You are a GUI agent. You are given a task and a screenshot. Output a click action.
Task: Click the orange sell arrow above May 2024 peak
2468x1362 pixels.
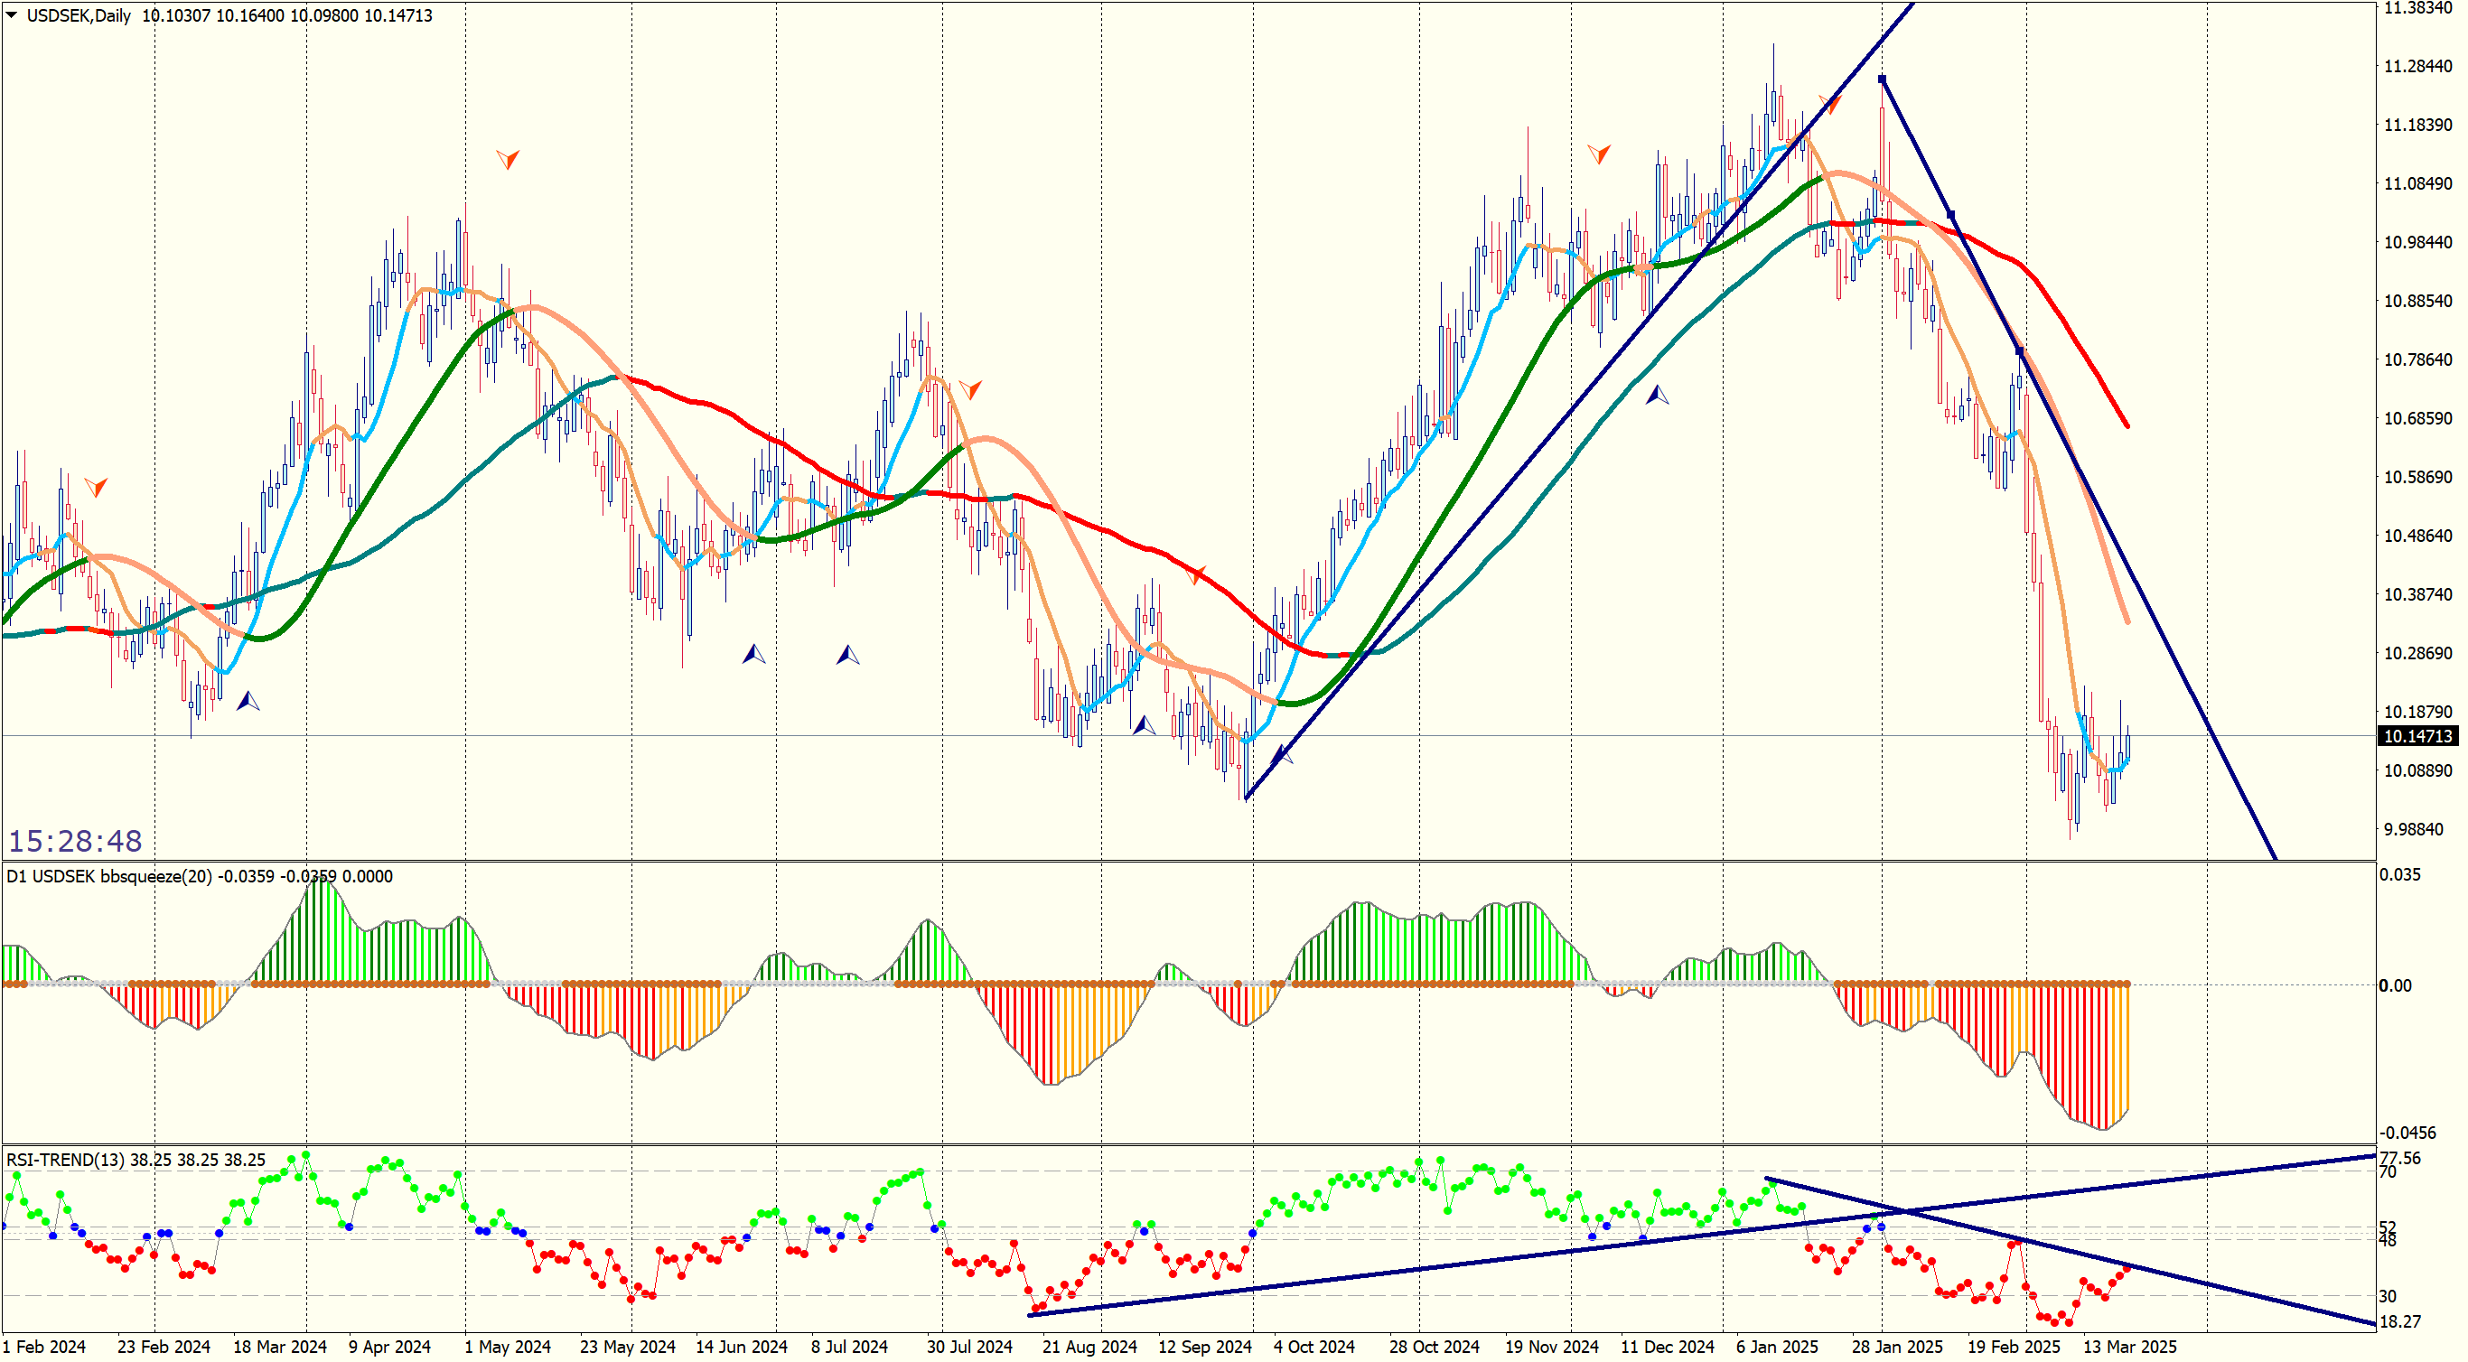pos(508,159)
